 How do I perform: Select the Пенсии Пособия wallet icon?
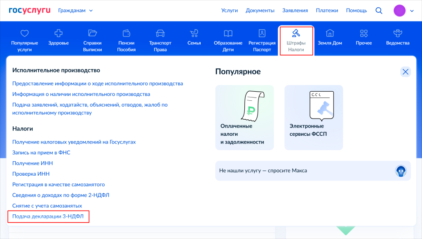tap(126, 33)
